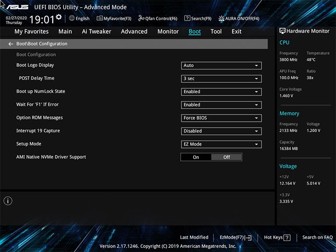336x252 pixels.
Task: Click Last Modified
Action: 194,237
